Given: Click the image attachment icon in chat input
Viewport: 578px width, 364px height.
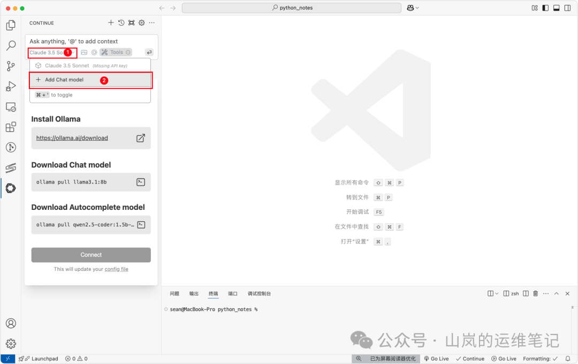Looking at the screenshot, I should 83,52.
